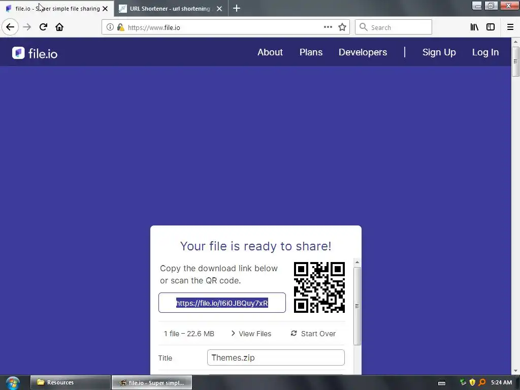This screenshot has height=390, width=520.
Task: Click the 5:24 AM clock
Action: [x=501, y=382]
